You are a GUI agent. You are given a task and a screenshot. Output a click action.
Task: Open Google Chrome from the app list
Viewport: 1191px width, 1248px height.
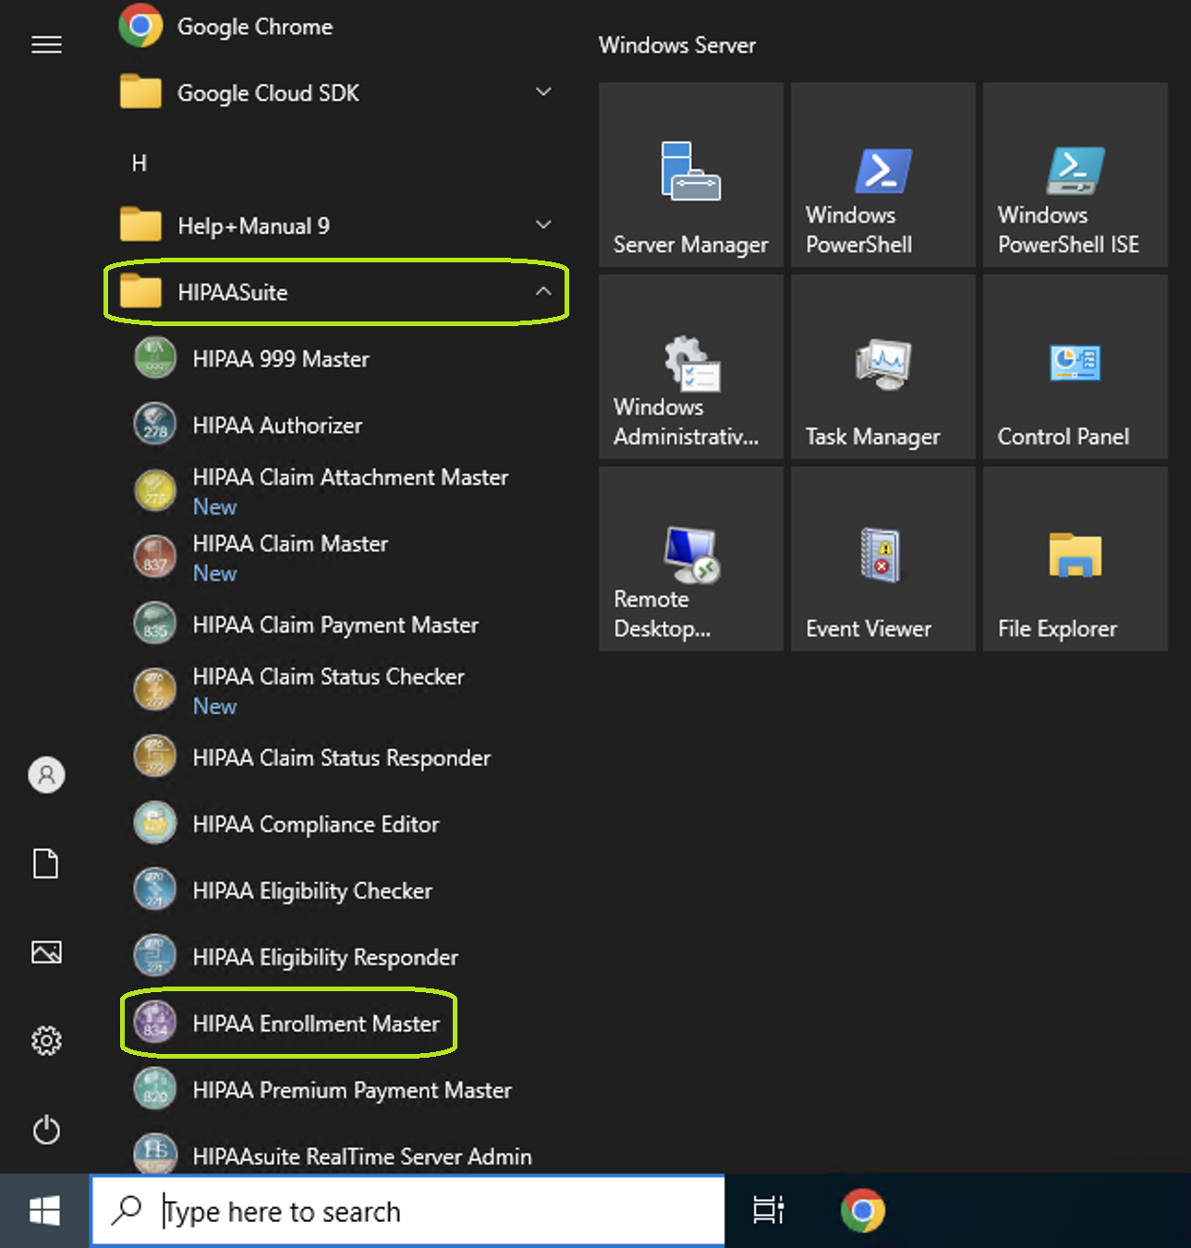(x=336, y=27)
